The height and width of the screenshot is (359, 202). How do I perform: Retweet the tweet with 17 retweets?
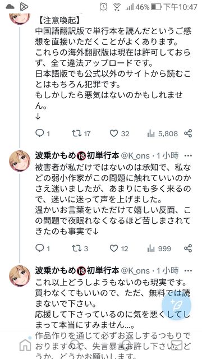click(x=81, y=134)
